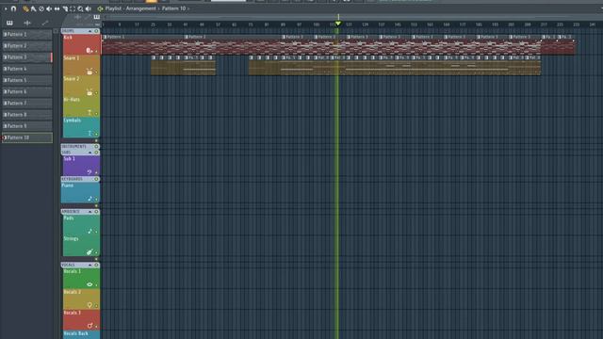
Task: Mute the Snare 1 track
Action: click(x=96, y=72)
